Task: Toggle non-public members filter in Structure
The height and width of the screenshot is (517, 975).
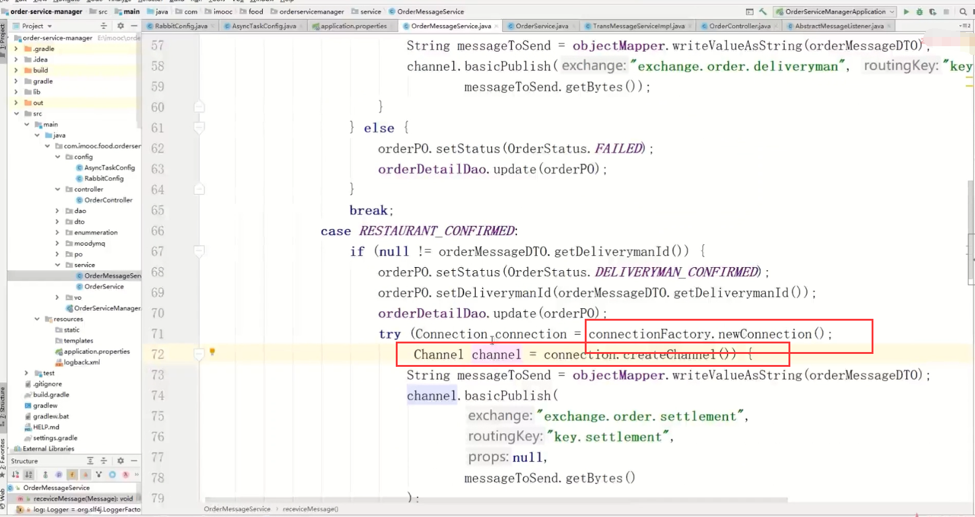Action: pyautogui.click(x=86, y=475)
